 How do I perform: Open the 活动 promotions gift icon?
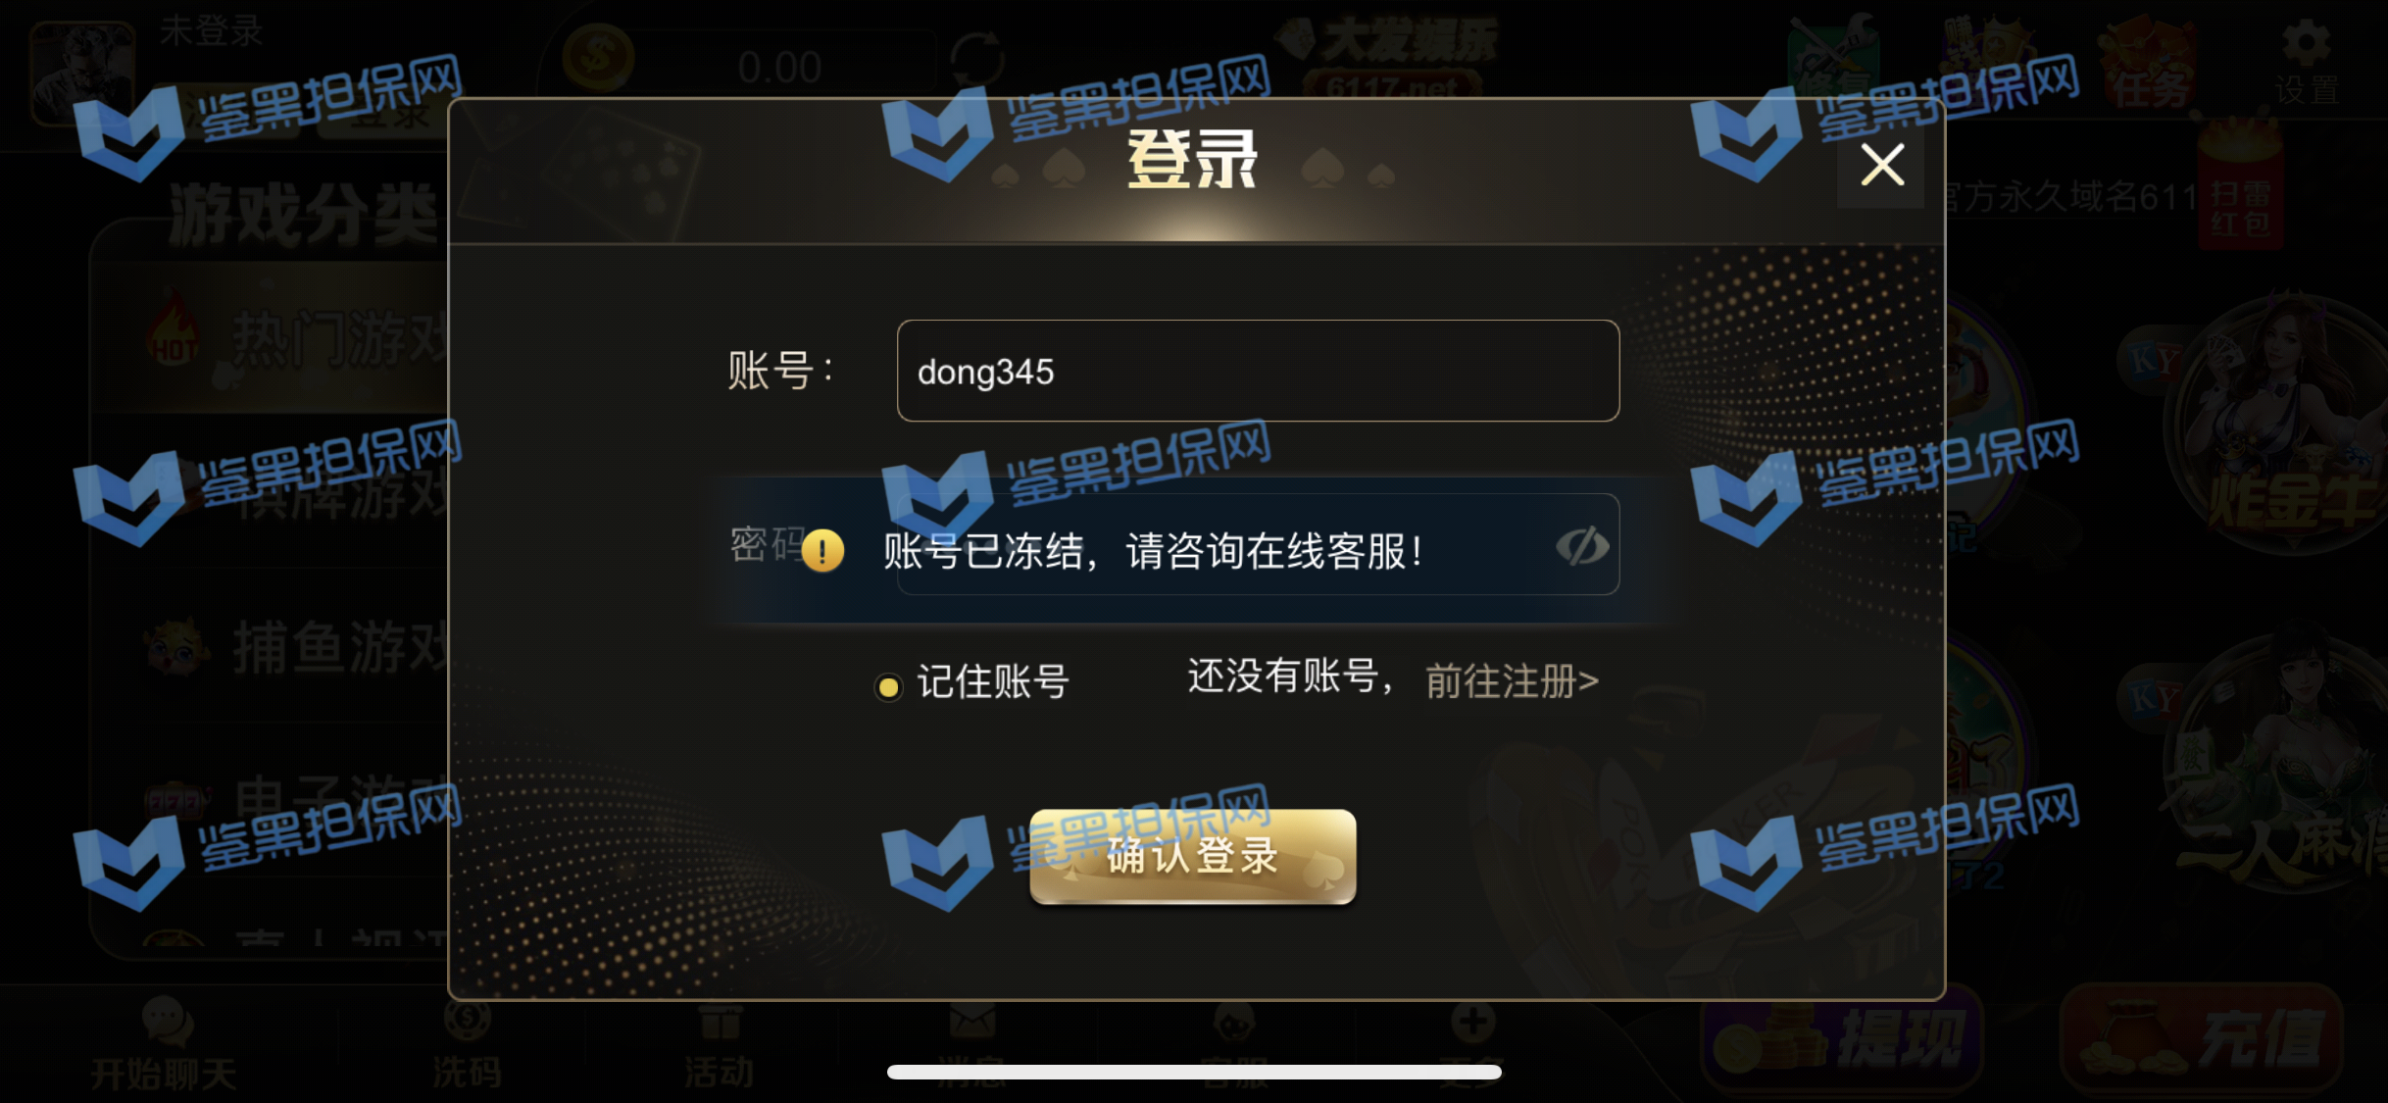point(720,1045)
